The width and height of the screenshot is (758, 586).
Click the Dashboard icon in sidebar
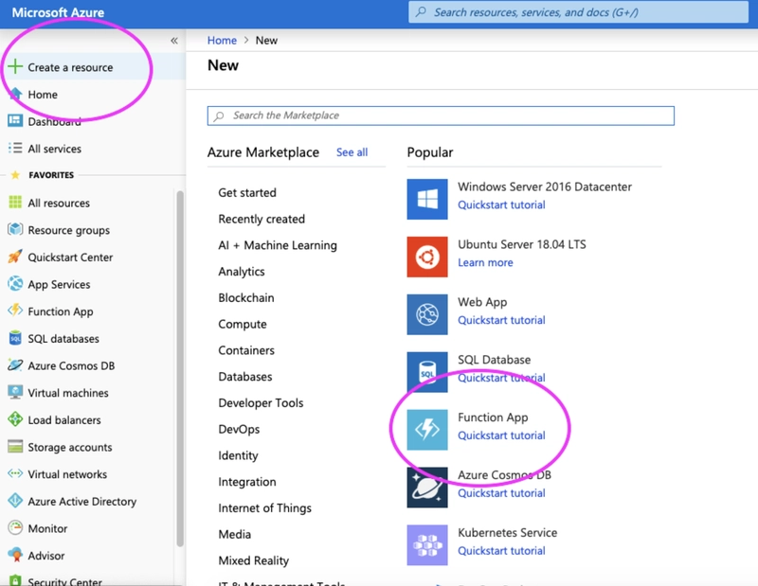click(x=15, y=121)
